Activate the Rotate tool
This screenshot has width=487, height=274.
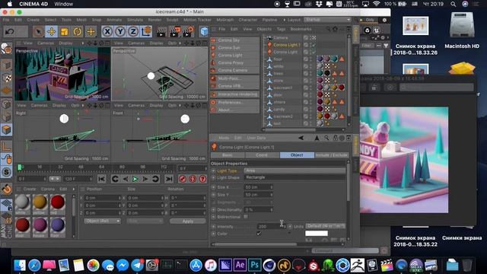pos(78,31)
